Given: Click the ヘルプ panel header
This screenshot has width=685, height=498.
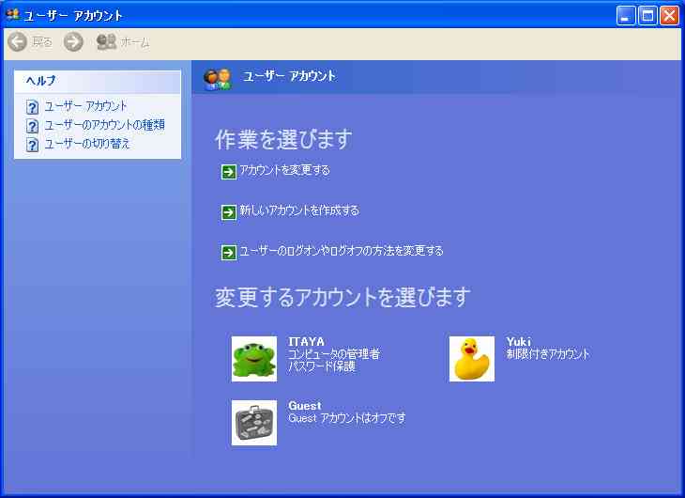Looking at the screenshot, I should point(98,82).
